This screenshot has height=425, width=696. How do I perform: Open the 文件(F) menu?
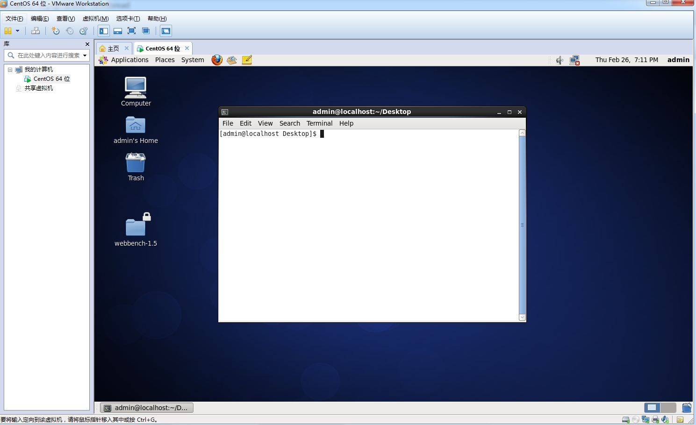tap(14, 19)
